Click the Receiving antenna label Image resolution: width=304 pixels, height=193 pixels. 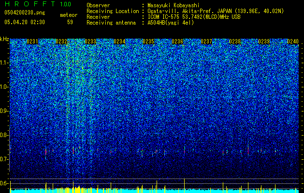coord(111,23)
